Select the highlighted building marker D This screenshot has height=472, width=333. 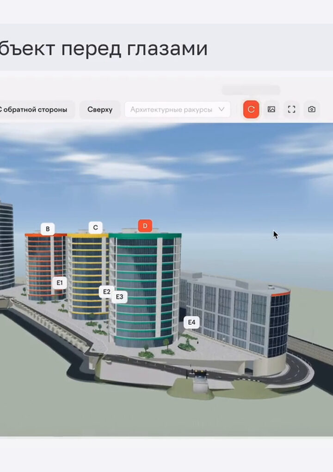coord(145,226)
